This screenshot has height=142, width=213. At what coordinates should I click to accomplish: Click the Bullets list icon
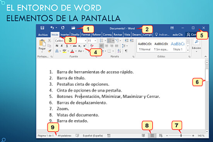pos(101,41)
